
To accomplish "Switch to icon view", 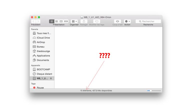I will pos(52,21).
